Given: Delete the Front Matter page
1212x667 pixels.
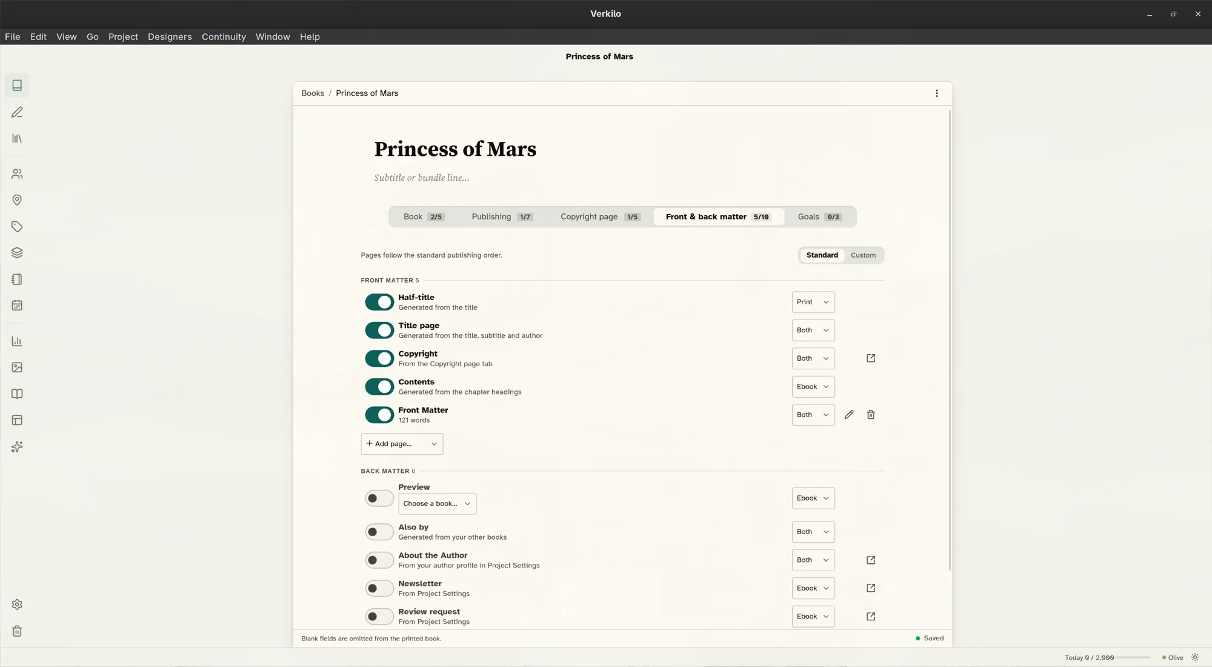Looking at the screenshot, I should click(x=871, y=415).
